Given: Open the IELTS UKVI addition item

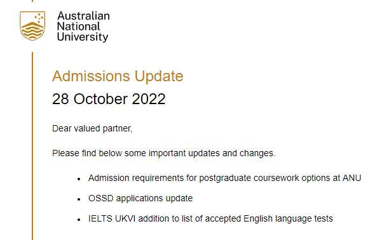Looking at the screenshot, I should 210,218.
